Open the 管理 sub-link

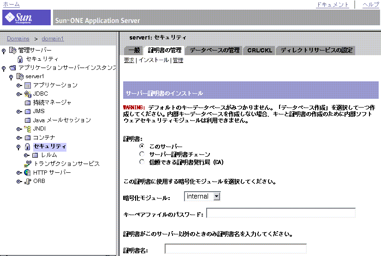[178, 60]
